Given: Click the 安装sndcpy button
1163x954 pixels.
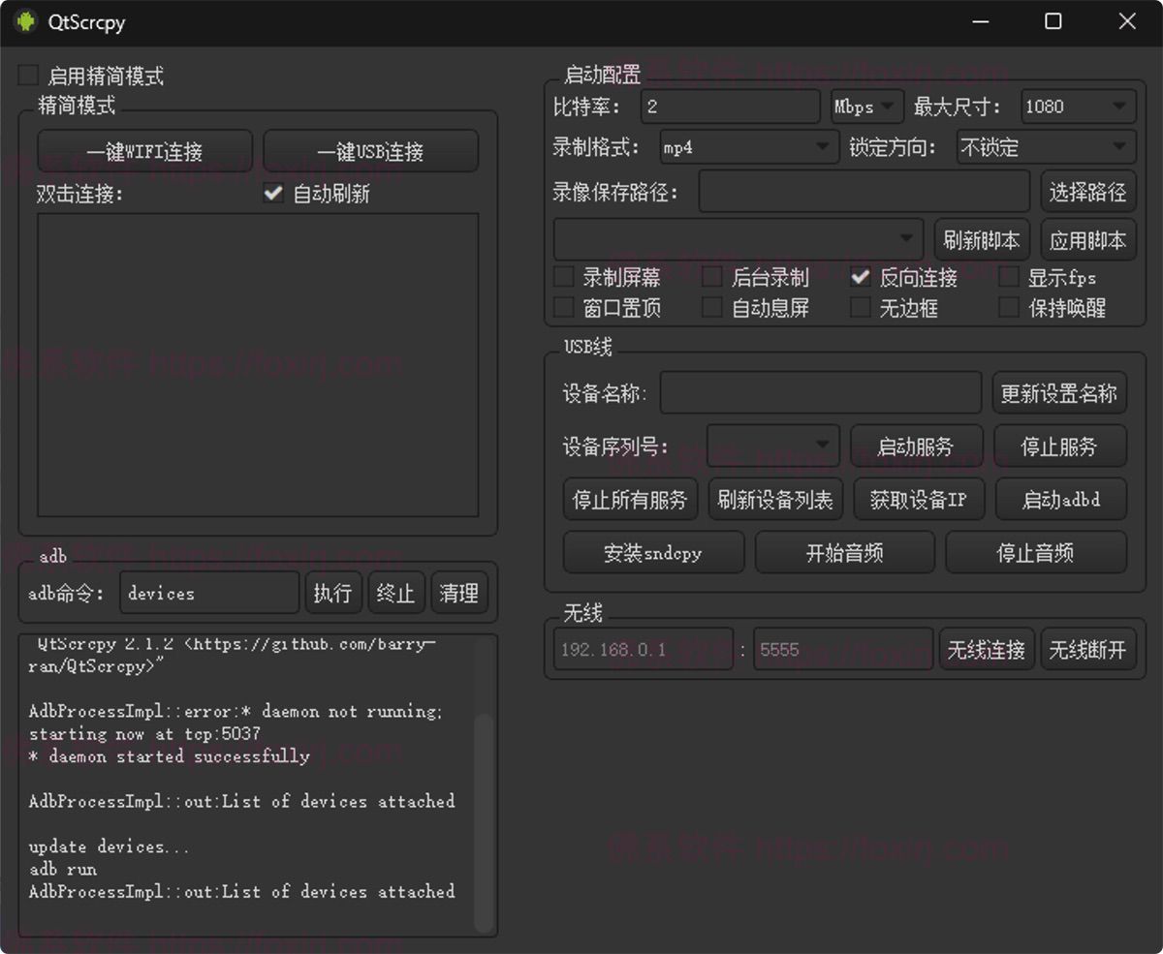Looking at the screenshot, I should click(x=652, y=552).
